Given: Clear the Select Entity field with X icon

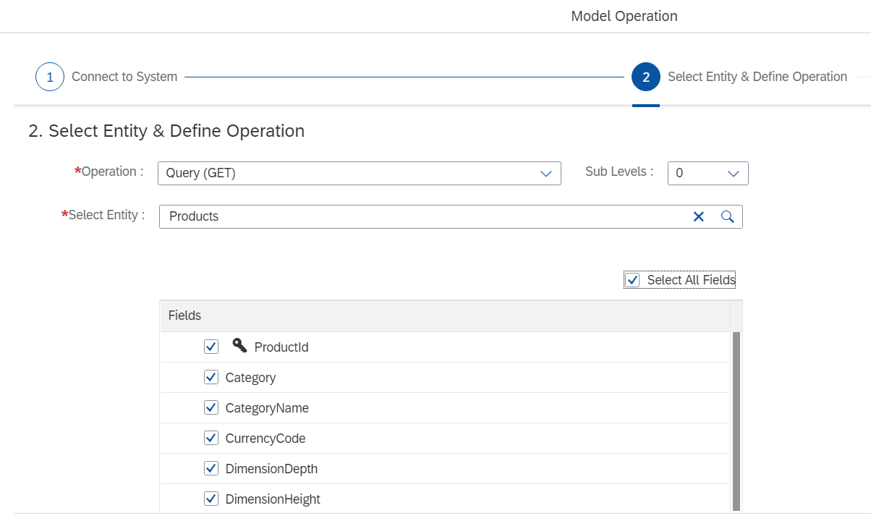Looking at the screenshot, I should point(698,216).
